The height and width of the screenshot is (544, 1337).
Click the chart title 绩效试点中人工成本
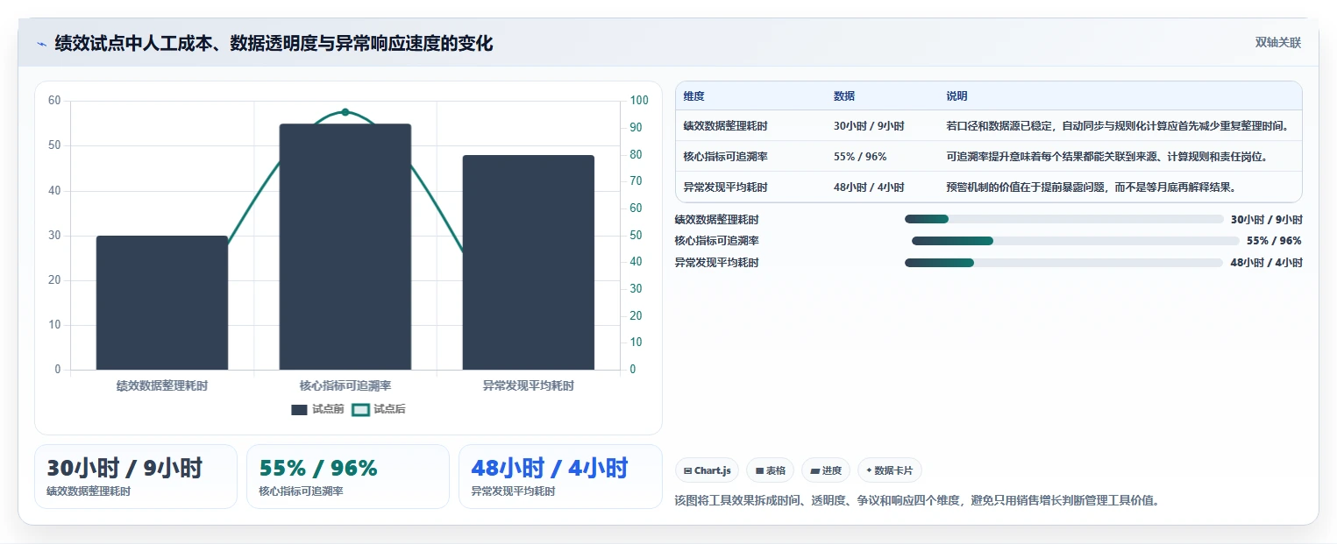click(274, 43)
